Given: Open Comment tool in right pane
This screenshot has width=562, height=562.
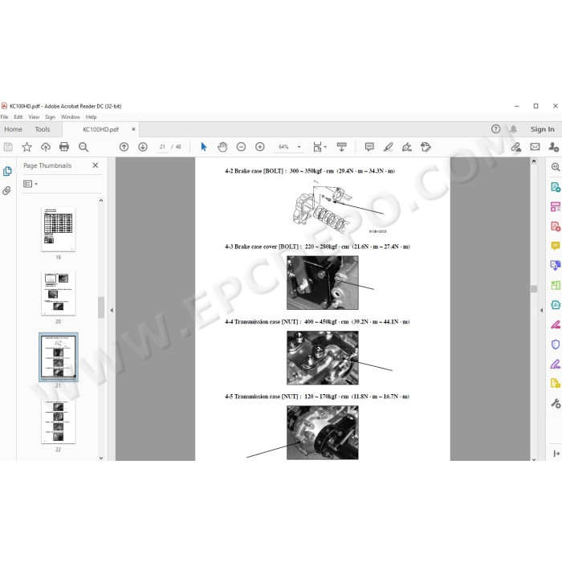Looking at the screenshot, I should (556, 246).
